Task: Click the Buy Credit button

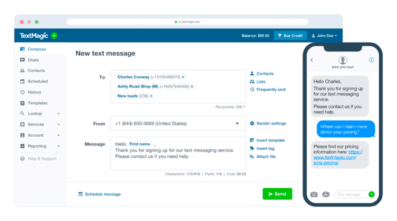Action: 290,35
